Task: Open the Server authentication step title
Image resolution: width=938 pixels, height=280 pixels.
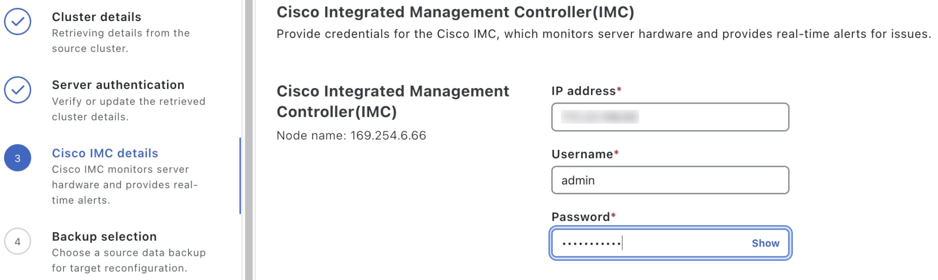Action: click(x=118, y=85)
